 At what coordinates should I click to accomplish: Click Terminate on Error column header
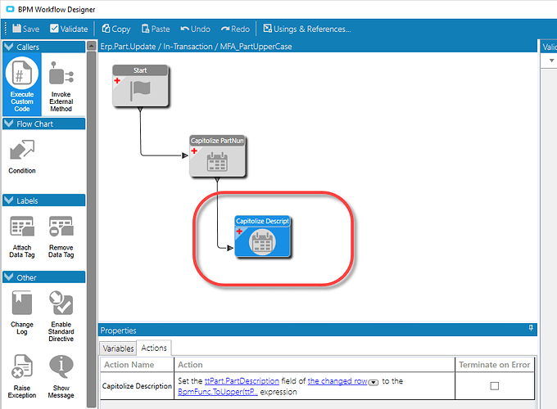point(495,365)
